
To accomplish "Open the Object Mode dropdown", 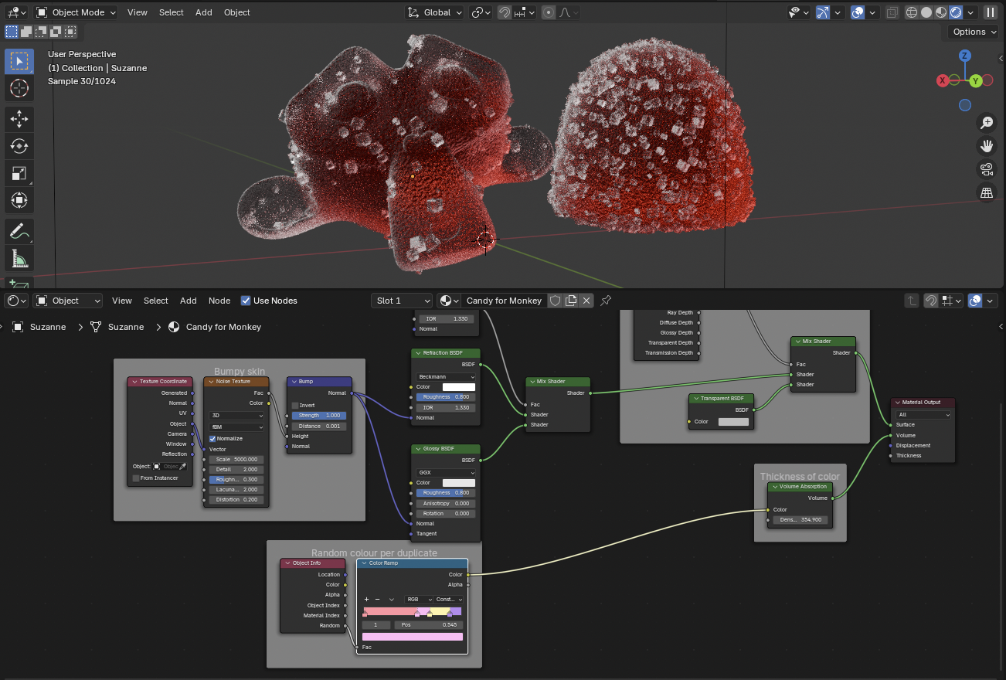I will (76, 12).
